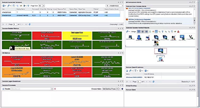The height and width of the screenshot is (108, 200).
Task: Clear the Results List with the red X icon
Action: click(x=55, y=89)
